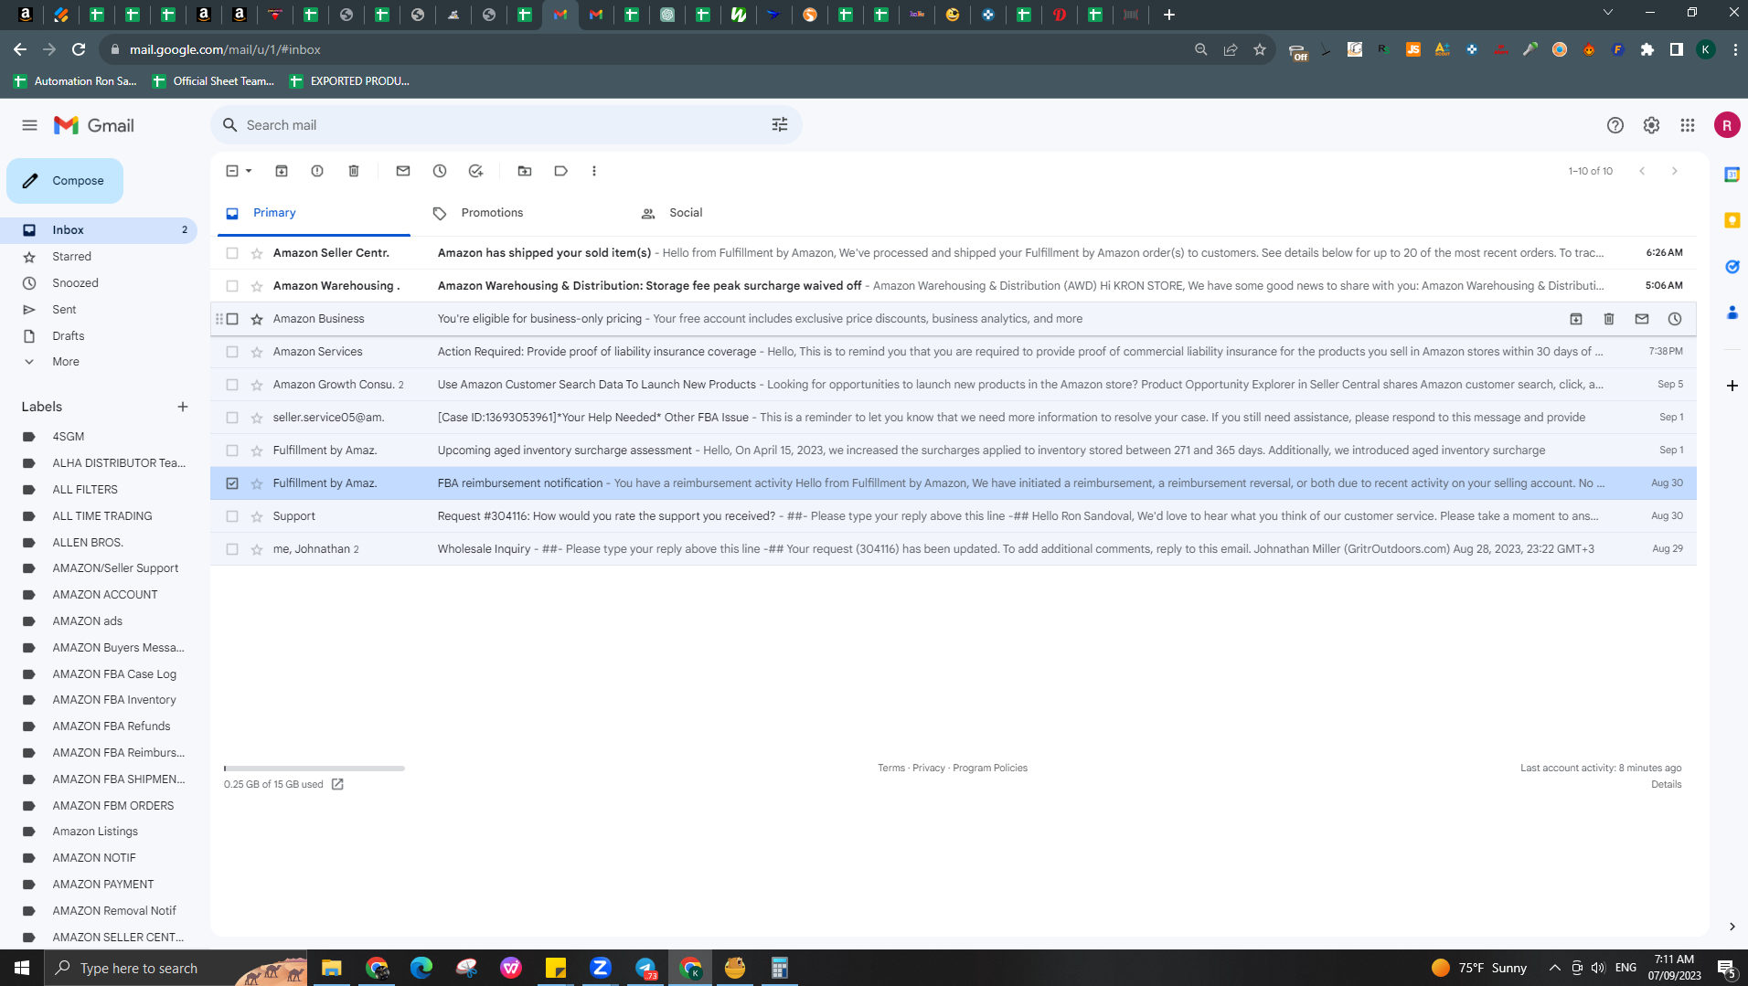Star the Amazon Growth Consultant email
This screenshot has height=986, width=1748.
click(x=257, y=385)
